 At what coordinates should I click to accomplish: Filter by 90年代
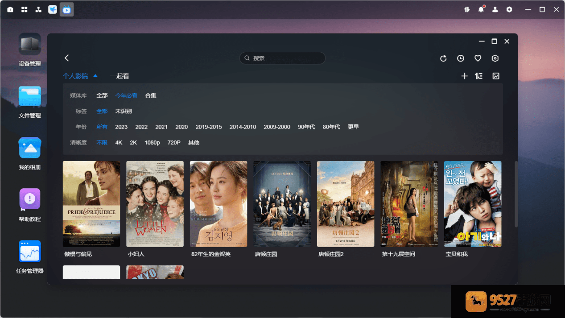tap(306, 127)
